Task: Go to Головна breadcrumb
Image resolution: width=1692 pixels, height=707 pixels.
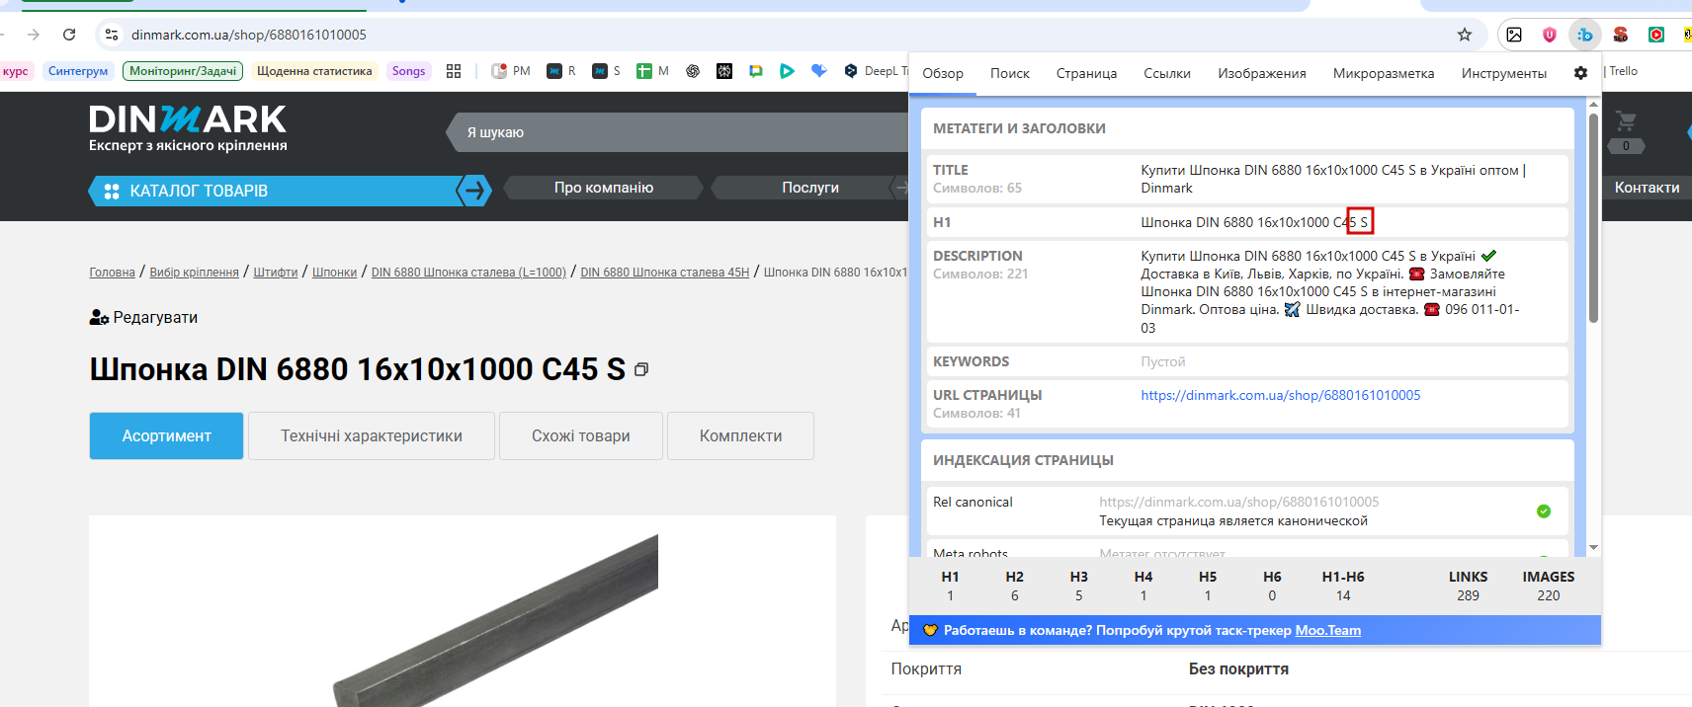Action: tap(112, 272)
